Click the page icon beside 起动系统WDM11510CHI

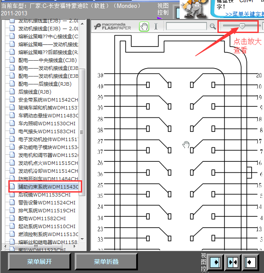point(12,226)
